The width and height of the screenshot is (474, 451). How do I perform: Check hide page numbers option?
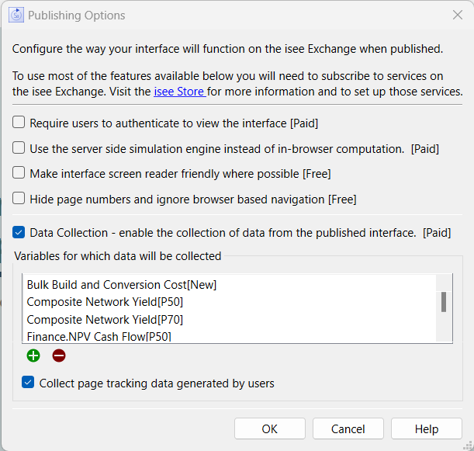[19, 199]
